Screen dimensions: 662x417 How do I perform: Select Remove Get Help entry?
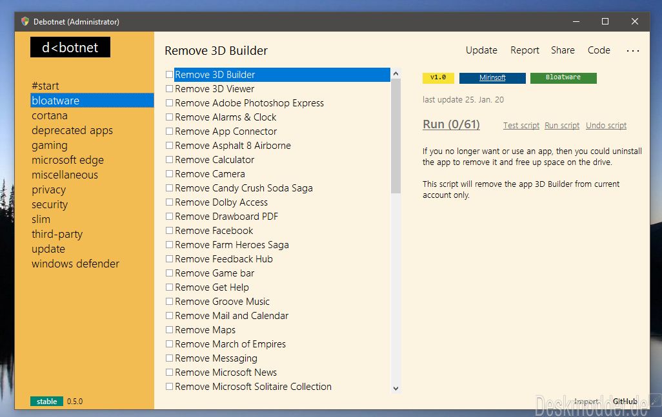(212, 287)
